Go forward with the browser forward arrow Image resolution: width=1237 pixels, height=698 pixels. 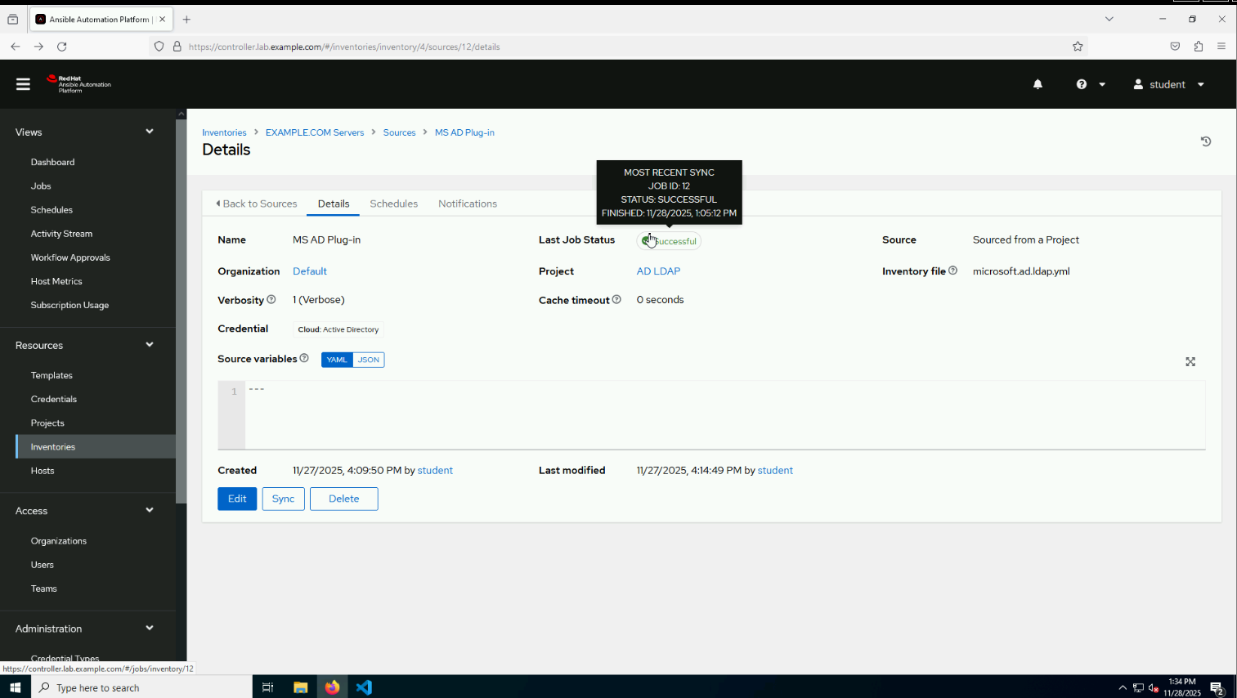pyautogui.click(x=38, y=47)
